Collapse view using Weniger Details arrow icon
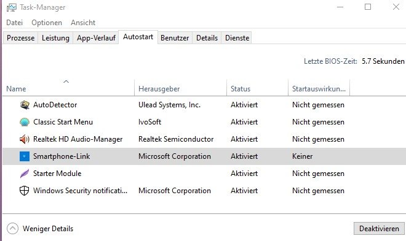The height and width of the screenshot is (241, 406). coord(12,228)
